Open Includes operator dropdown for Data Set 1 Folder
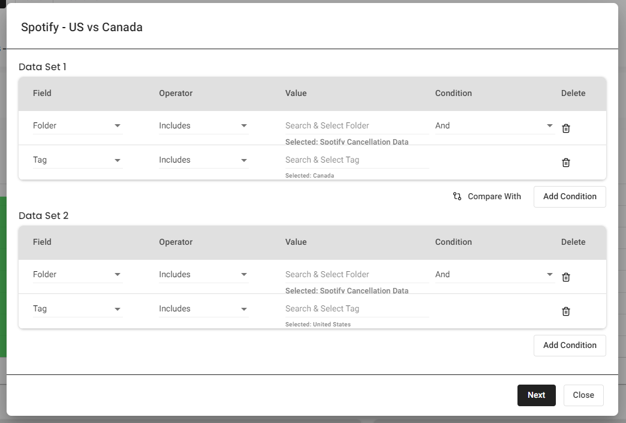626x423 pixels. click(x=204, y=125)
